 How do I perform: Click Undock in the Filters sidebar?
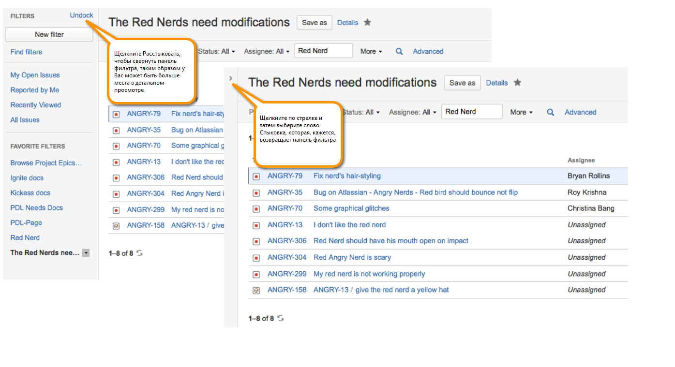point(81,15)
